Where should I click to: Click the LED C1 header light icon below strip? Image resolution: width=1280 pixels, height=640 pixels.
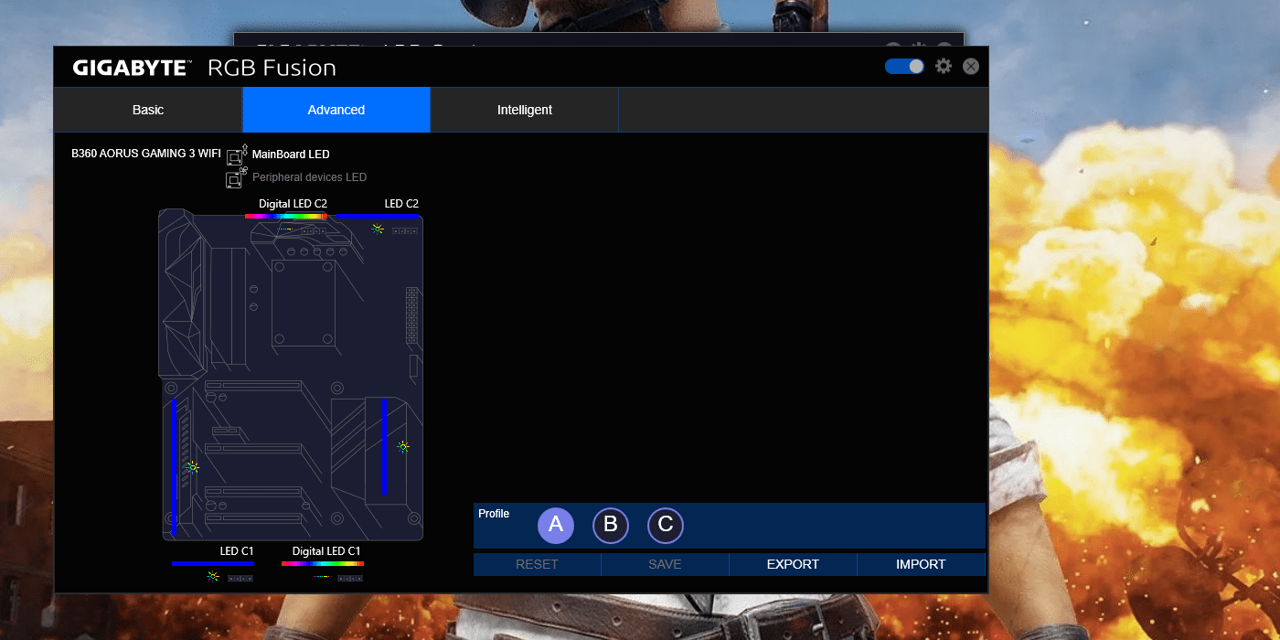(212, 576)
